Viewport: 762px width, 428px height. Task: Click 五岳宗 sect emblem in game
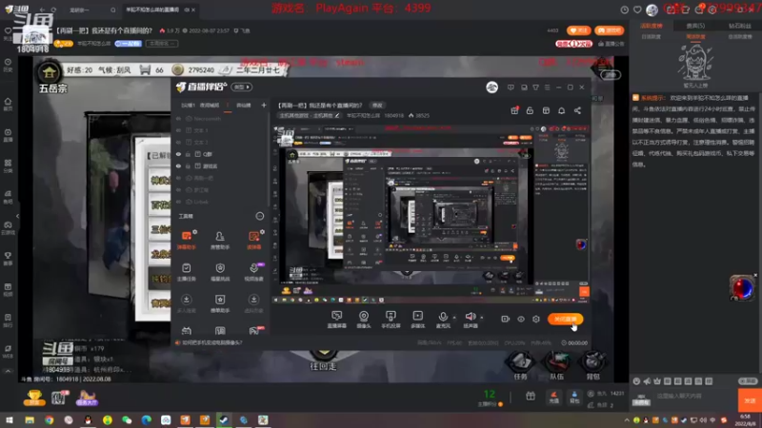pos(50,73)
